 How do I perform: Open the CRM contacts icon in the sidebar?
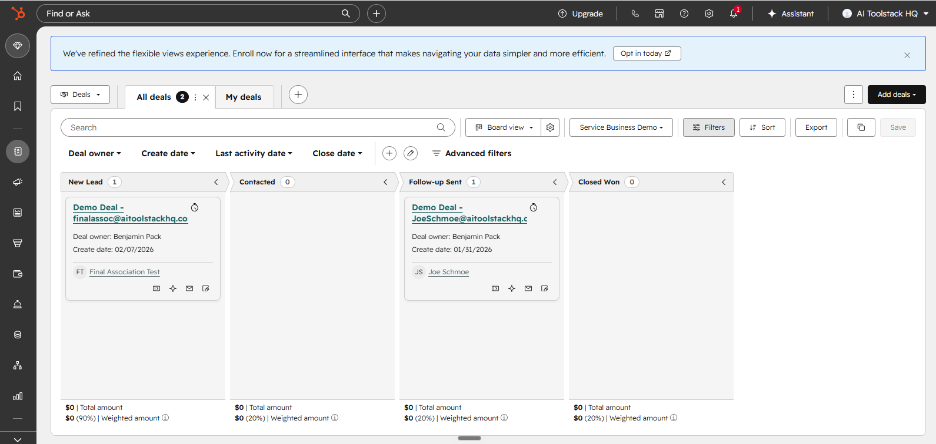pyautogui.click(x=18, y=152)
